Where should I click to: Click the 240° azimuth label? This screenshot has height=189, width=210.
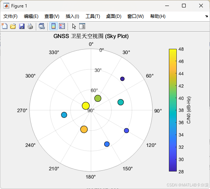pyautogui.click(x=30, y=145)
